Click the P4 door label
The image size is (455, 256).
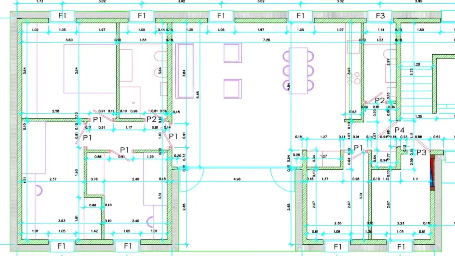coord(400,130)
